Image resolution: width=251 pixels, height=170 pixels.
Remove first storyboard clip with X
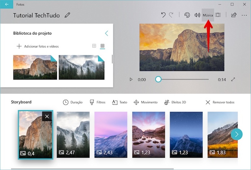pos(47,116)
